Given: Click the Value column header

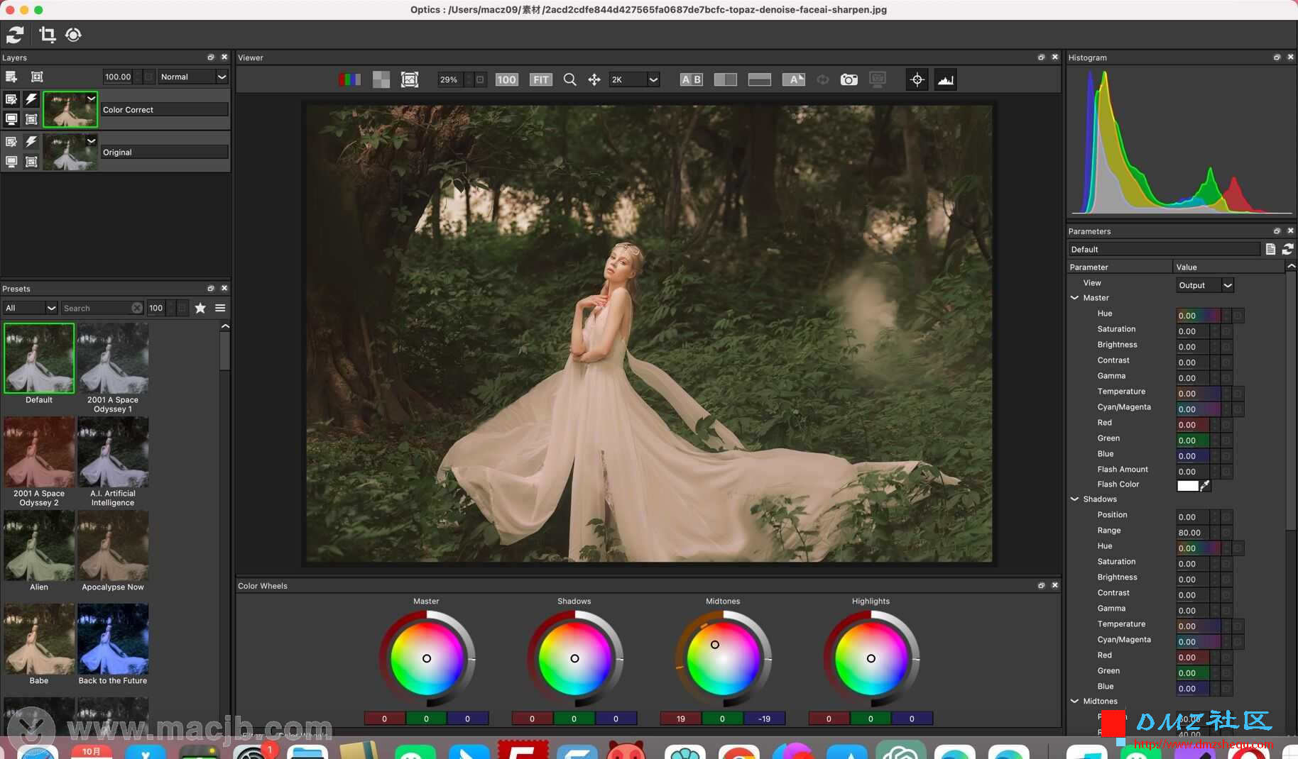Looking at the screenshot, I should pyautogui.click(x=1228, y=267).
